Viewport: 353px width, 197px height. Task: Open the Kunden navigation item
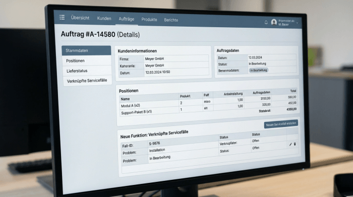pos(104,19)
